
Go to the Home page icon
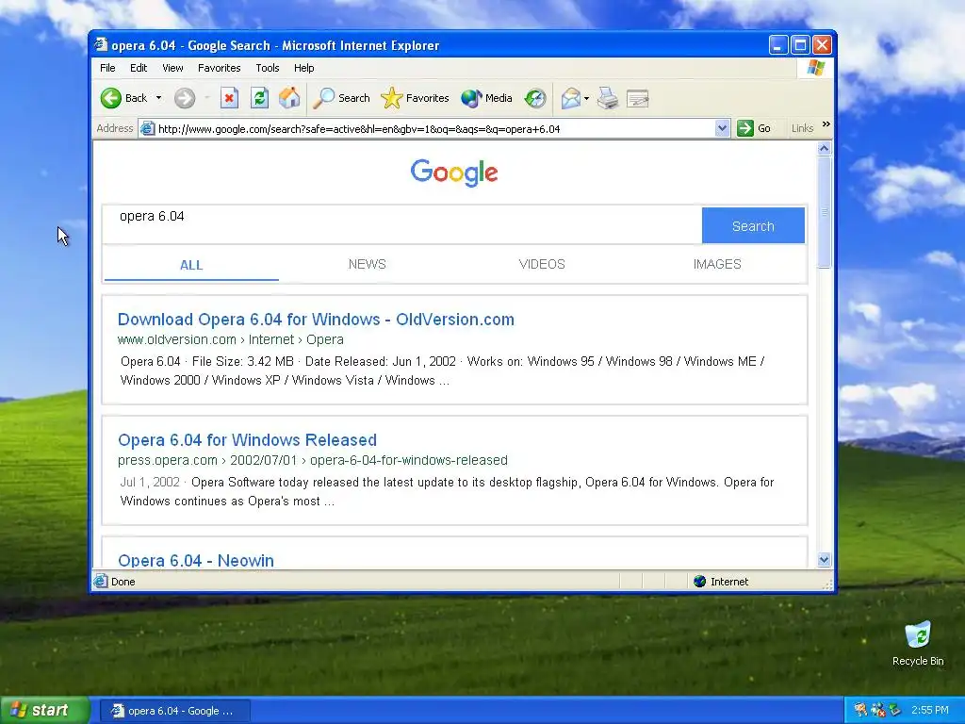(289, 98)
